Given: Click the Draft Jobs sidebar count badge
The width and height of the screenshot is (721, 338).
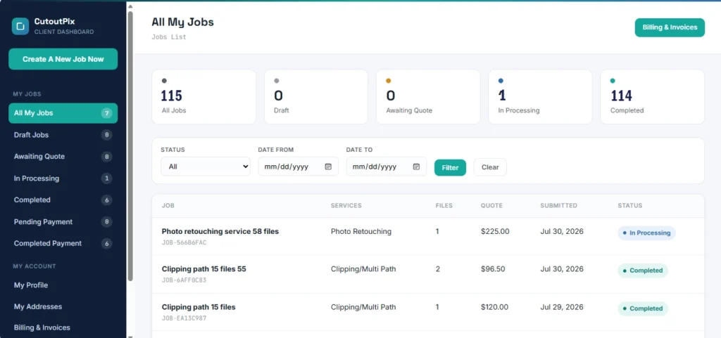Looking at the screenshot, I should pyautogui.click(x=107, y=135).
